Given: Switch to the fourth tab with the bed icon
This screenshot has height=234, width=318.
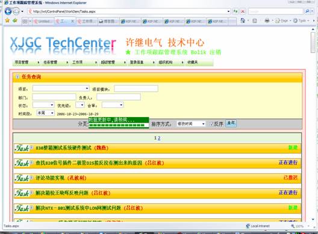Looking at the screenshot, I should click(108, 21).
